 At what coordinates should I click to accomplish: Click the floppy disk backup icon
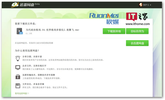18,86
